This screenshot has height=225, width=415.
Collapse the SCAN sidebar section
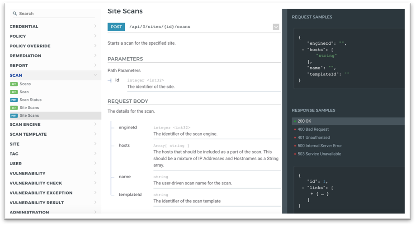tap(95, 75)
